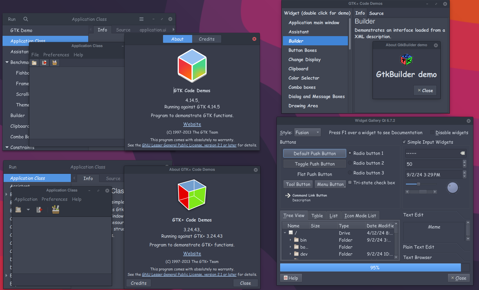The image size is (479, 290).
Task: Click the horizontal slider handle in Widget Gallery
Action: pyautogui.click(x=418, y=184)
